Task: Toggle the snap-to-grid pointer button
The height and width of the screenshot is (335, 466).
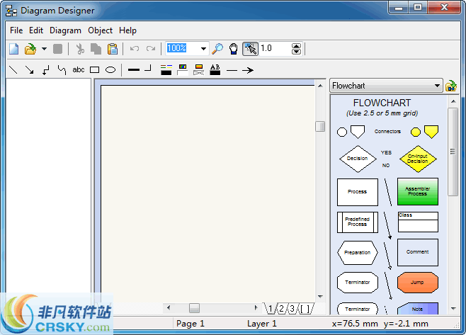Action: 250,49
